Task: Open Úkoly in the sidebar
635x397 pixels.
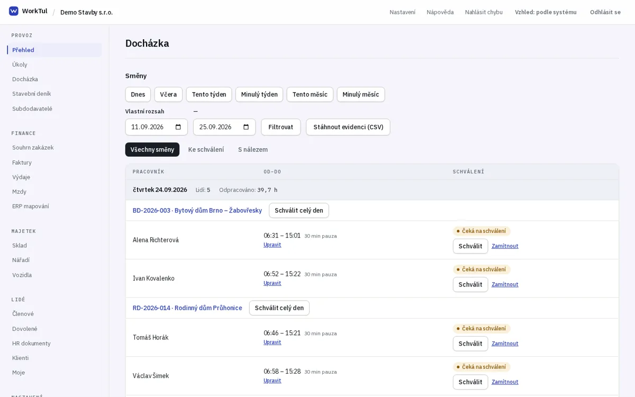Action: 54,65
